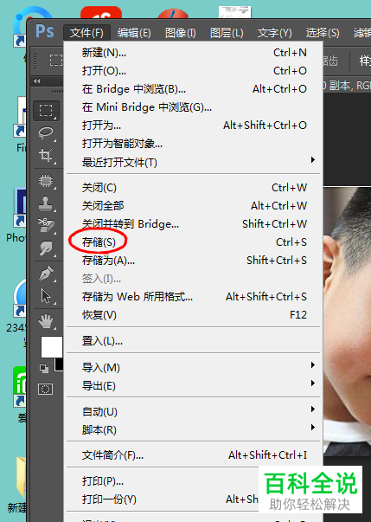Choose 打开(O)... menu item
The image size is (371, 522).
tap(194, 71)
